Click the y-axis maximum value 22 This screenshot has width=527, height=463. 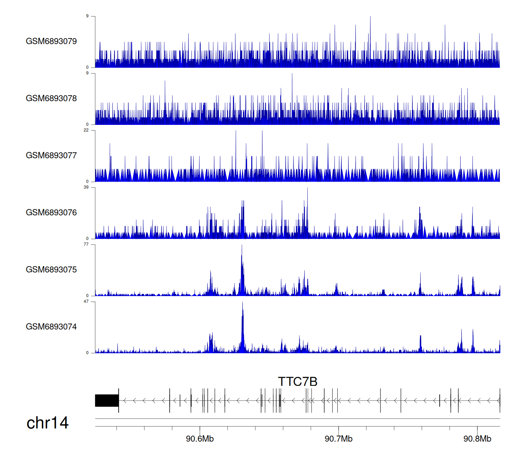click(x=86, y=130)
